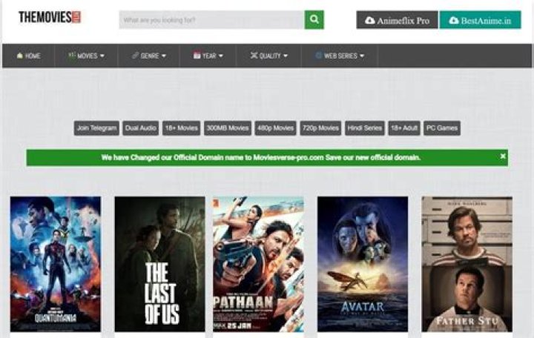Open the Father Stu poster

pyautogui.click(x=467, y=264)
